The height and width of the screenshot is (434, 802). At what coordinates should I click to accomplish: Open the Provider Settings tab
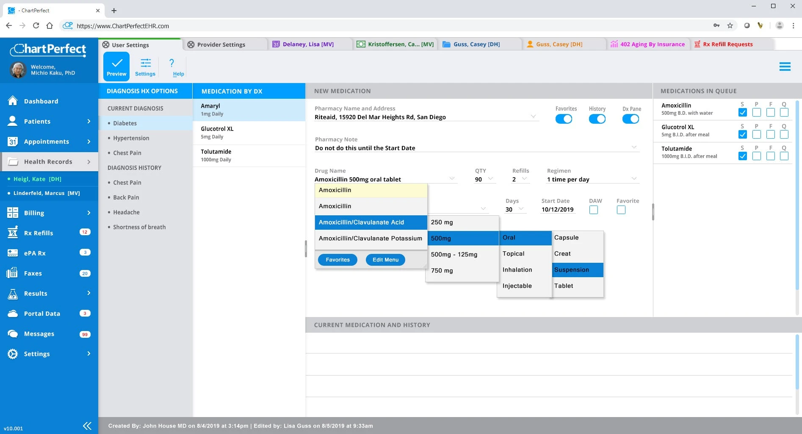pyautogui.click(x=221, y=44)
